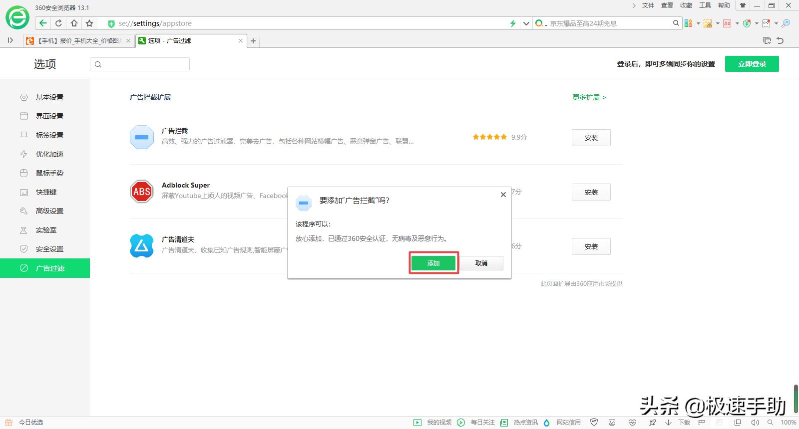Click the tab list window icon
Viewport: 799px width, 429px height.
pos(767,40)
